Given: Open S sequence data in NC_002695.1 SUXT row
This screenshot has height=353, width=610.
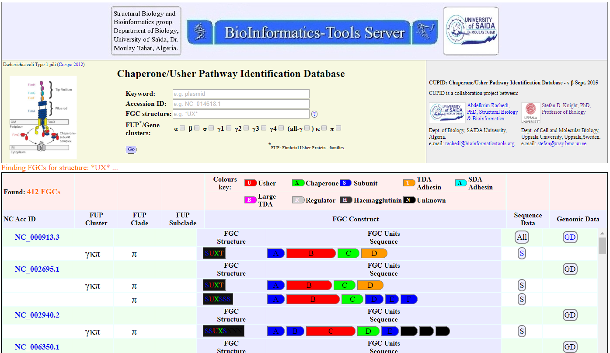Looking at the screenshot, I should pos(522,285).
